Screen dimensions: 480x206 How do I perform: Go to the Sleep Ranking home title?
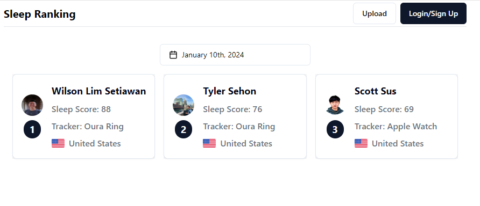tap(39, 14)
